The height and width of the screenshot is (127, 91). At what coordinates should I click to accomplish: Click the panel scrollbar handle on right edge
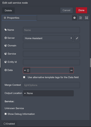point(90,63)
